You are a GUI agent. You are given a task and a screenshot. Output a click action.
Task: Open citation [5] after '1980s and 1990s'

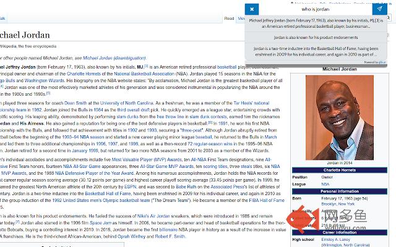click(48, 93)
